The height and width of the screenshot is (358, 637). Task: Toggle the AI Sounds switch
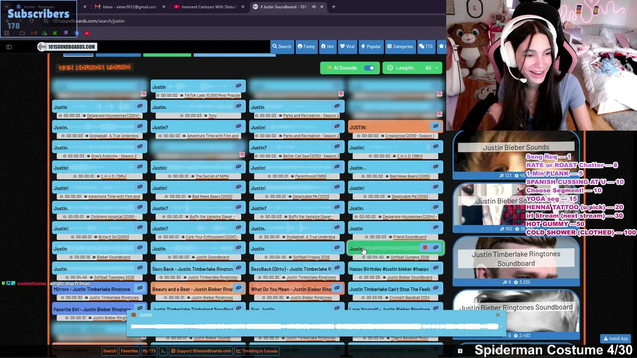(369, 68)
